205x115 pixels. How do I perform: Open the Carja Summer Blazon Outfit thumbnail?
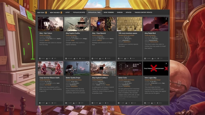coord(51,68)
